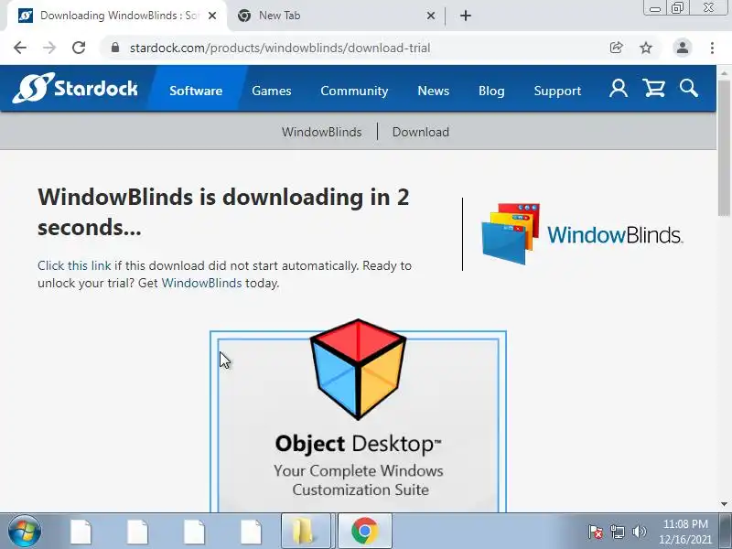Image resolution: width=732 pixels, height=549 pixels.
Task: Reload the Stardock page
Action: point(79,48)
